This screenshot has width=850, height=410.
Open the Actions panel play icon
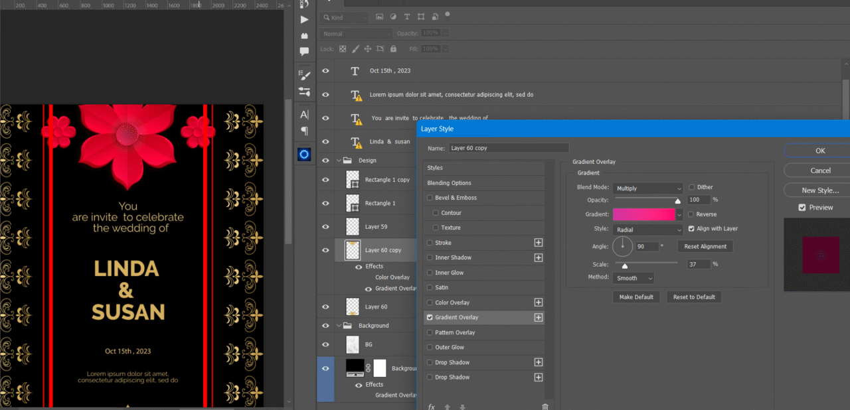(x=304, y=20)
